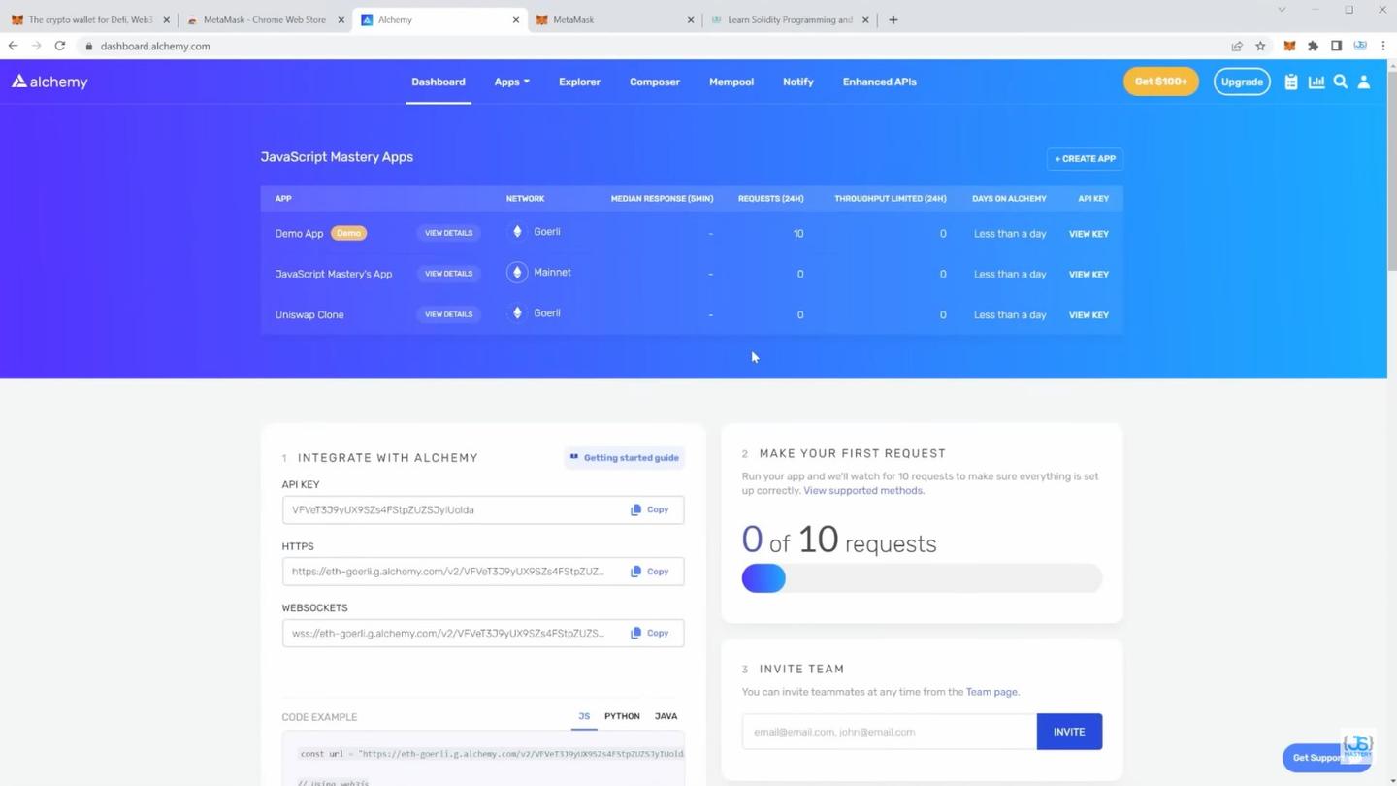Click the Demo badge beside Demo App
This screenshot has height=786, width=1397.
(348, 233)
